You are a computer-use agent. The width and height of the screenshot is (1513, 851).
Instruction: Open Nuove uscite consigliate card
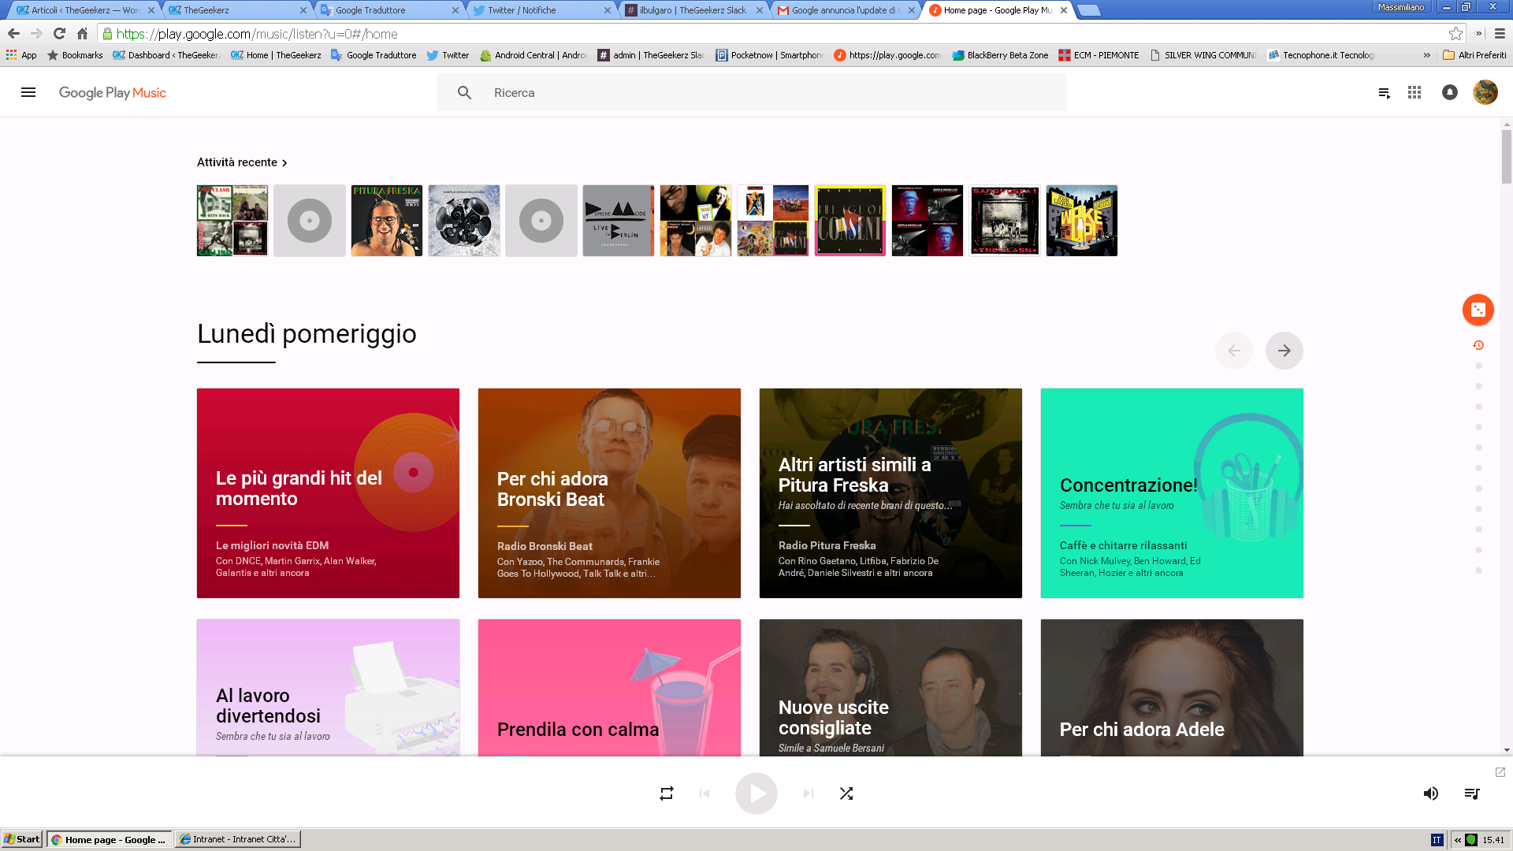(x=890, y=688)
